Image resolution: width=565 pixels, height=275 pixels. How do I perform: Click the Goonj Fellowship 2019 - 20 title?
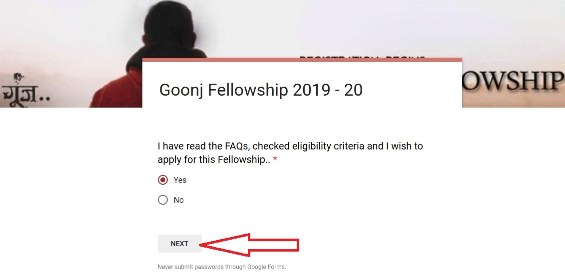[261, 90]
